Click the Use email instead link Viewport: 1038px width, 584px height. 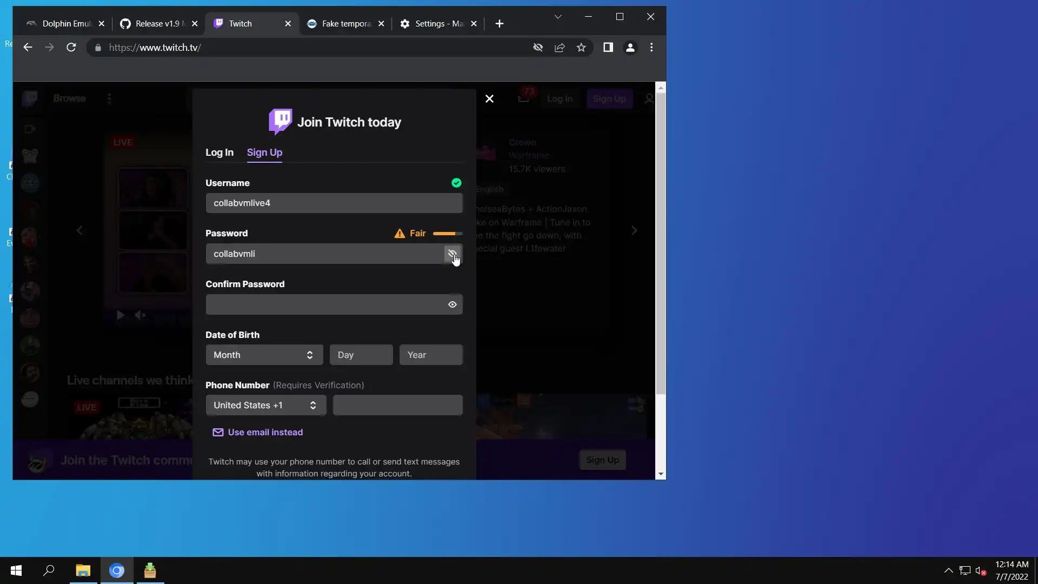point(265,432)
